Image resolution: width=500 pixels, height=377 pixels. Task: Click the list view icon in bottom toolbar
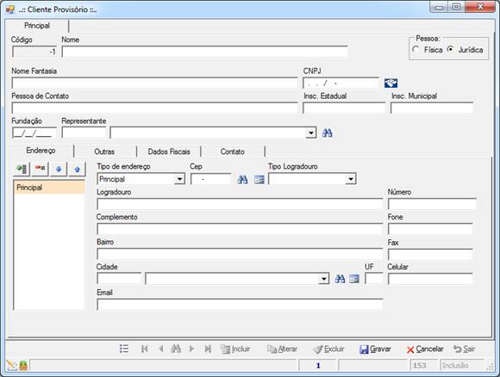(x=124, y=349)
